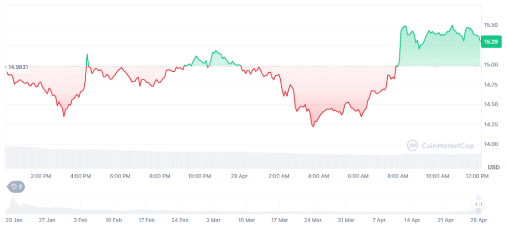Jump to 20 Jan in the range navigator
This screenshot has height=233, width=507.
(x=14, y=220)
